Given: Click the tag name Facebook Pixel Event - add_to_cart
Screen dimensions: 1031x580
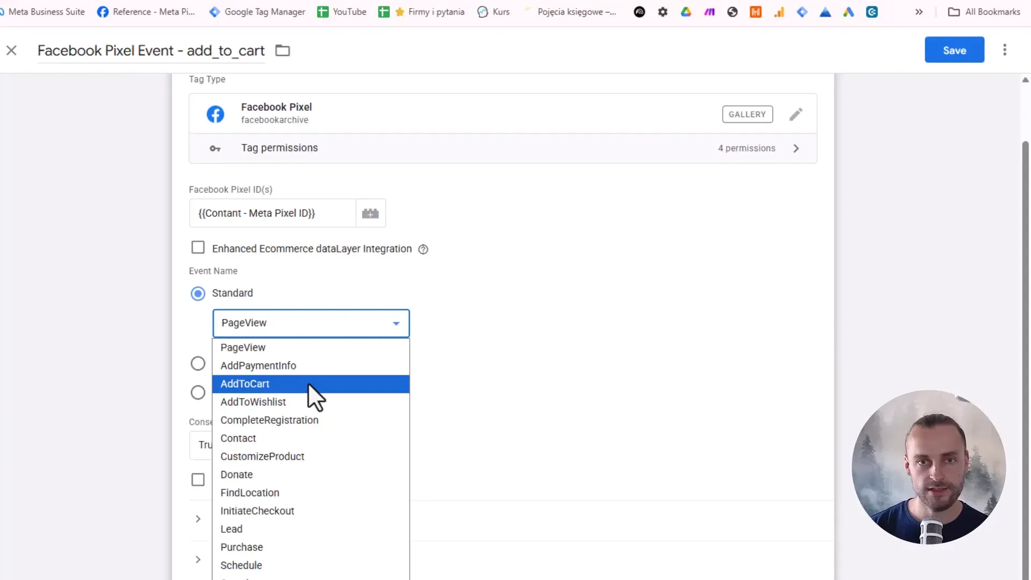Looking at the screenshot, I should tap(151, 50).
